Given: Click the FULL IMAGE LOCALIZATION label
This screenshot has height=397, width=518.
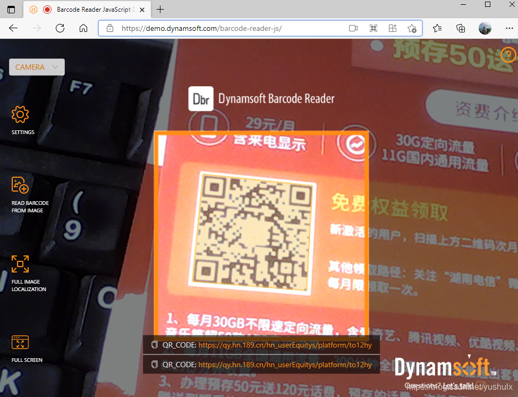Looking at the screenshot, I should 29,285.
